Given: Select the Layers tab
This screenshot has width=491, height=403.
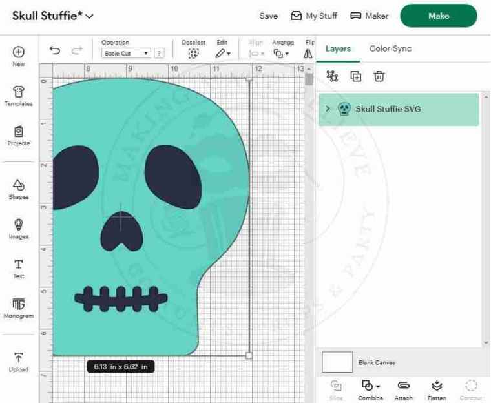Looking at the screenshot, I should [338, 48].
